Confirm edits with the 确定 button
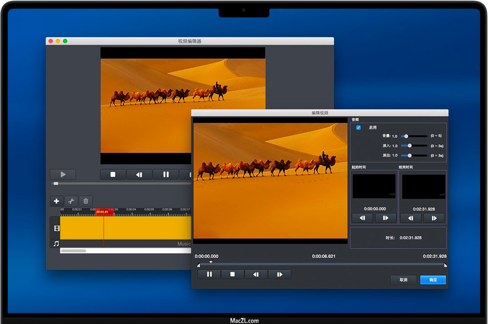 pos(433,280)
